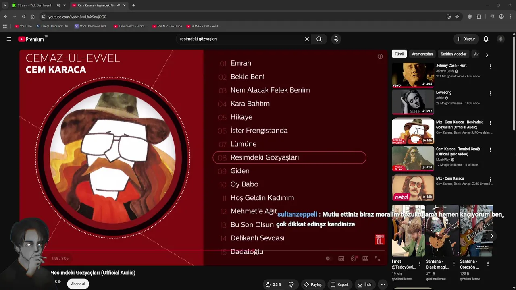
Task: Click the Oluştur create button
Action: tap(466, 39)
